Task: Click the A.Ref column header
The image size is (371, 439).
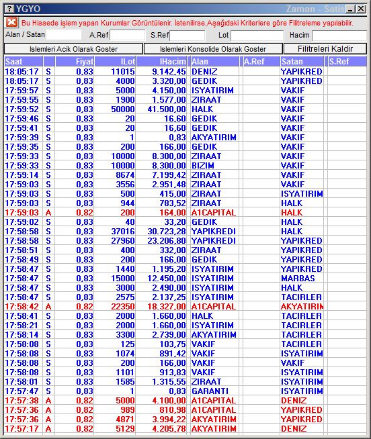Action: [261, 61]
